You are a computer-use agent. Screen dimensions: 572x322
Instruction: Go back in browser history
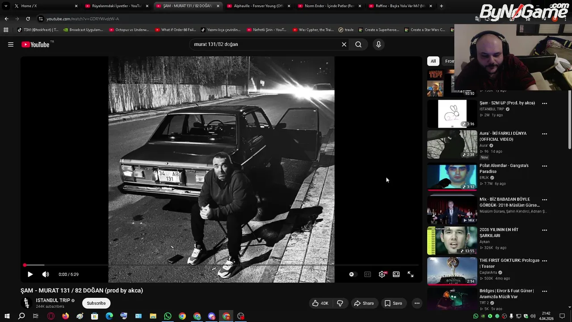point(6,19)
